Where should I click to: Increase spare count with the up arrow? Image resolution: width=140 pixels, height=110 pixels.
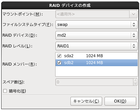pos(135,80)
